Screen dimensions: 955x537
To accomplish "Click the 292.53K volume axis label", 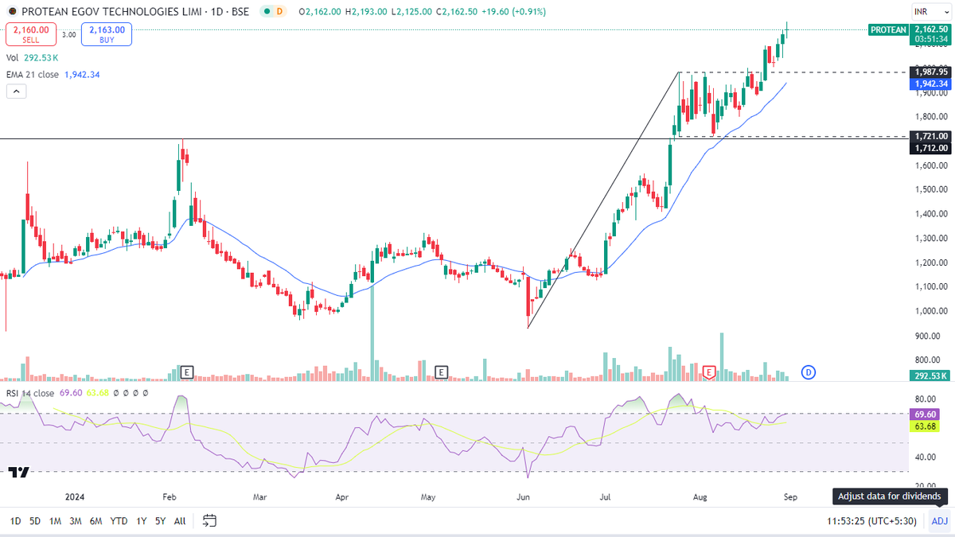I will coord(931,376).
